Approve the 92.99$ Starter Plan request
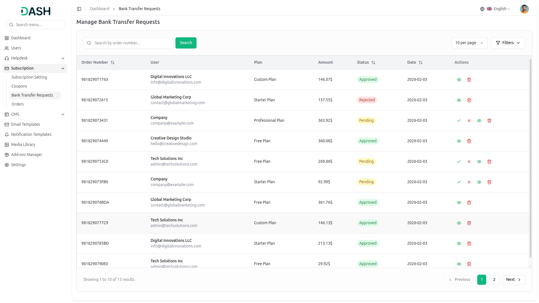The height and width of the screenshot is (303, 539). pos(459,182)
